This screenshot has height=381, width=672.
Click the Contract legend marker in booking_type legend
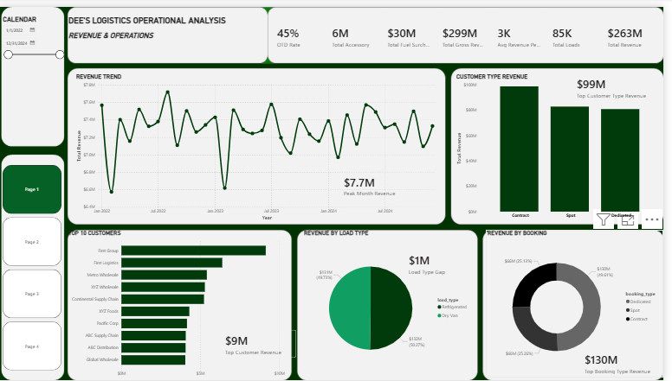tap(628, 319)
